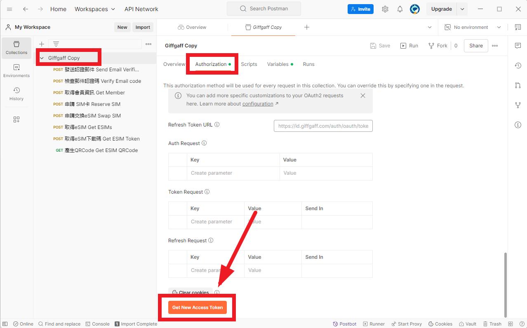Click the Invite button
Screen dimensions: 527x328
(x=360, y=9)
